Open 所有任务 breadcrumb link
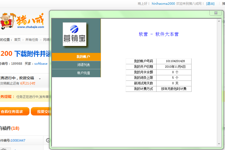The width and height of the screenshot is (225, 150). click(x=32, y=40)
